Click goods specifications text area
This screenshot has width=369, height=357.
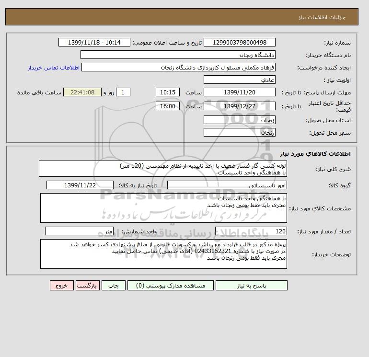coord(163,208)
